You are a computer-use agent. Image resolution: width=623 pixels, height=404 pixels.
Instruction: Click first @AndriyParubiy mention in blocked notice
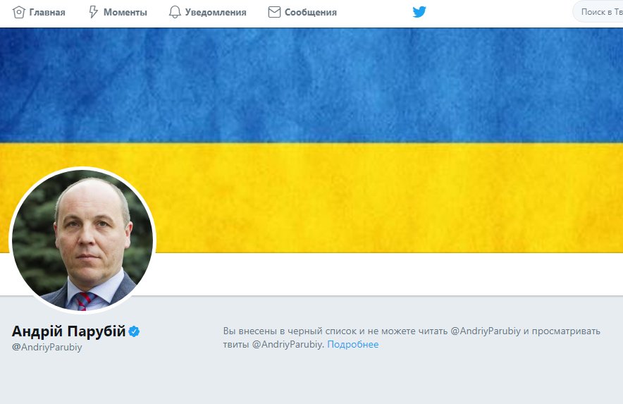[x=485, y=331]
